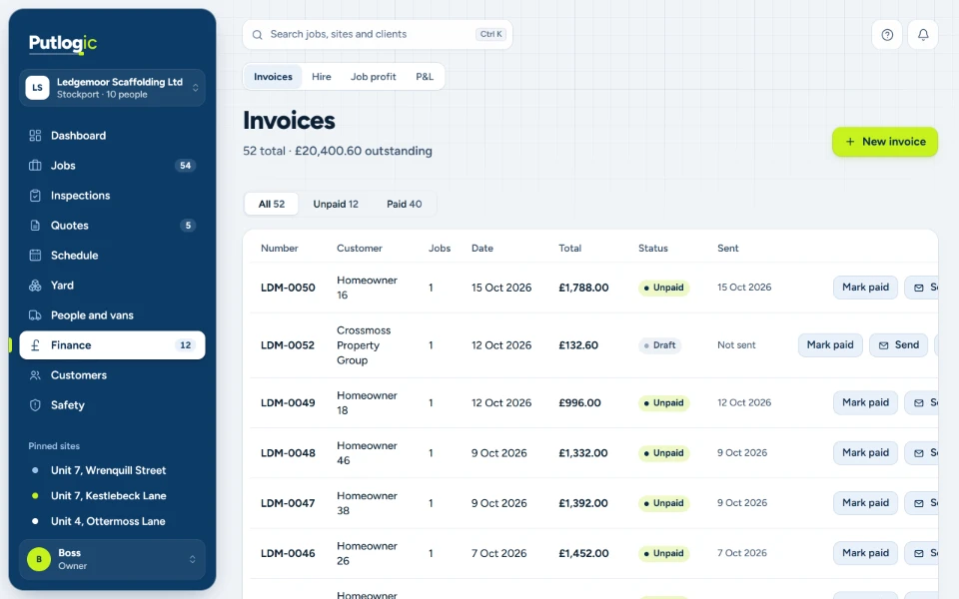Click the Safety shield icon
This screenshot has height=599, width=959.
35,405
